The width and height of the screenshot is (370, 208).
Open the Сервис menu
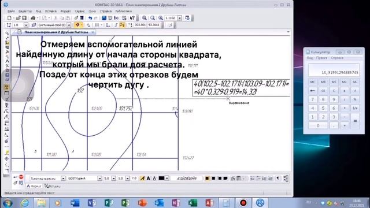[80, 11]
